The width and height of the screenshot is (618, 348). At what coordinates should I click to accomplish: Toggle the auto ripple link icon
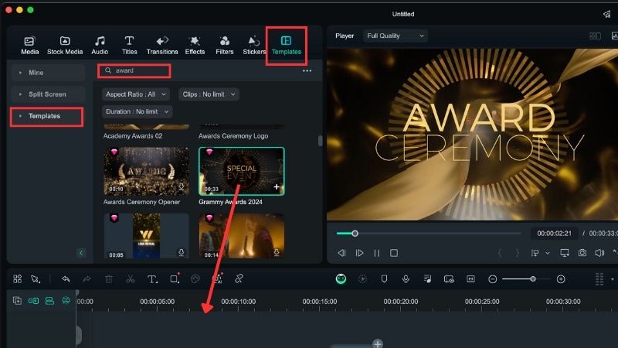(x=33, y=301)
